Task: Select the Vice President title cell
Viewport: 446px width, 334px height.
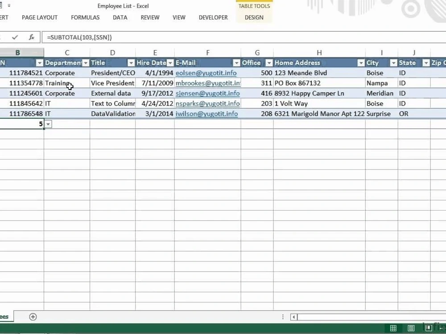Action: coord(113,83)
